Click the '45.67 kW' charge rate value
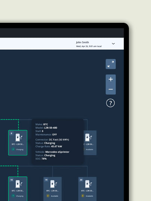This screenshot has width=151, height=201. [x=56, y=147]
